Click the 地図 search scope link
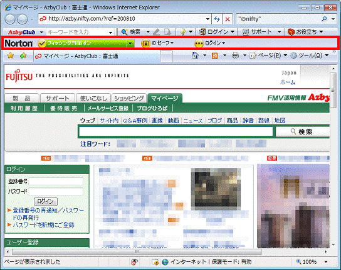Viewport: 341px width, 270px height. click(x=280, y=121)
